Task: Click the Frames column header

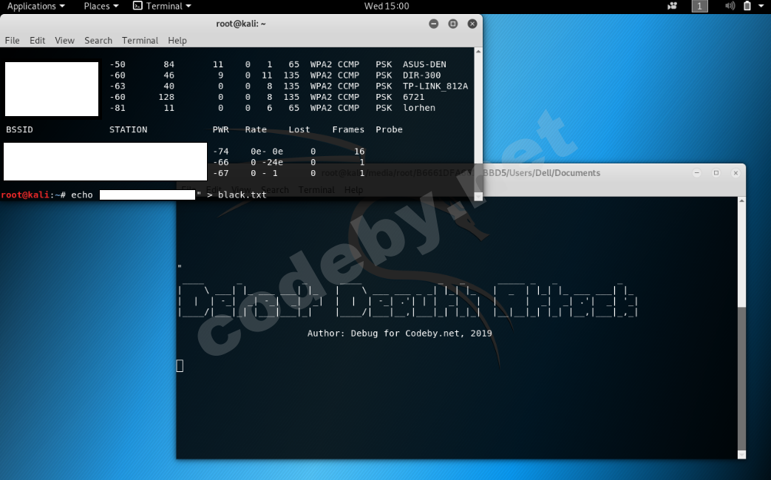Action: pos(348,129)
